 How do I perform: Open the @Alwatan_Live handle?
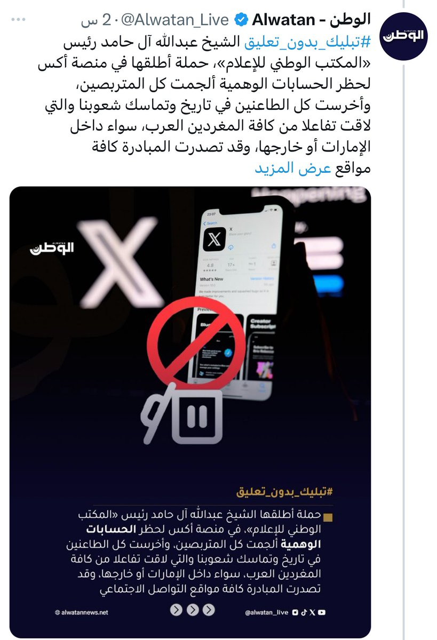point(177,21)
